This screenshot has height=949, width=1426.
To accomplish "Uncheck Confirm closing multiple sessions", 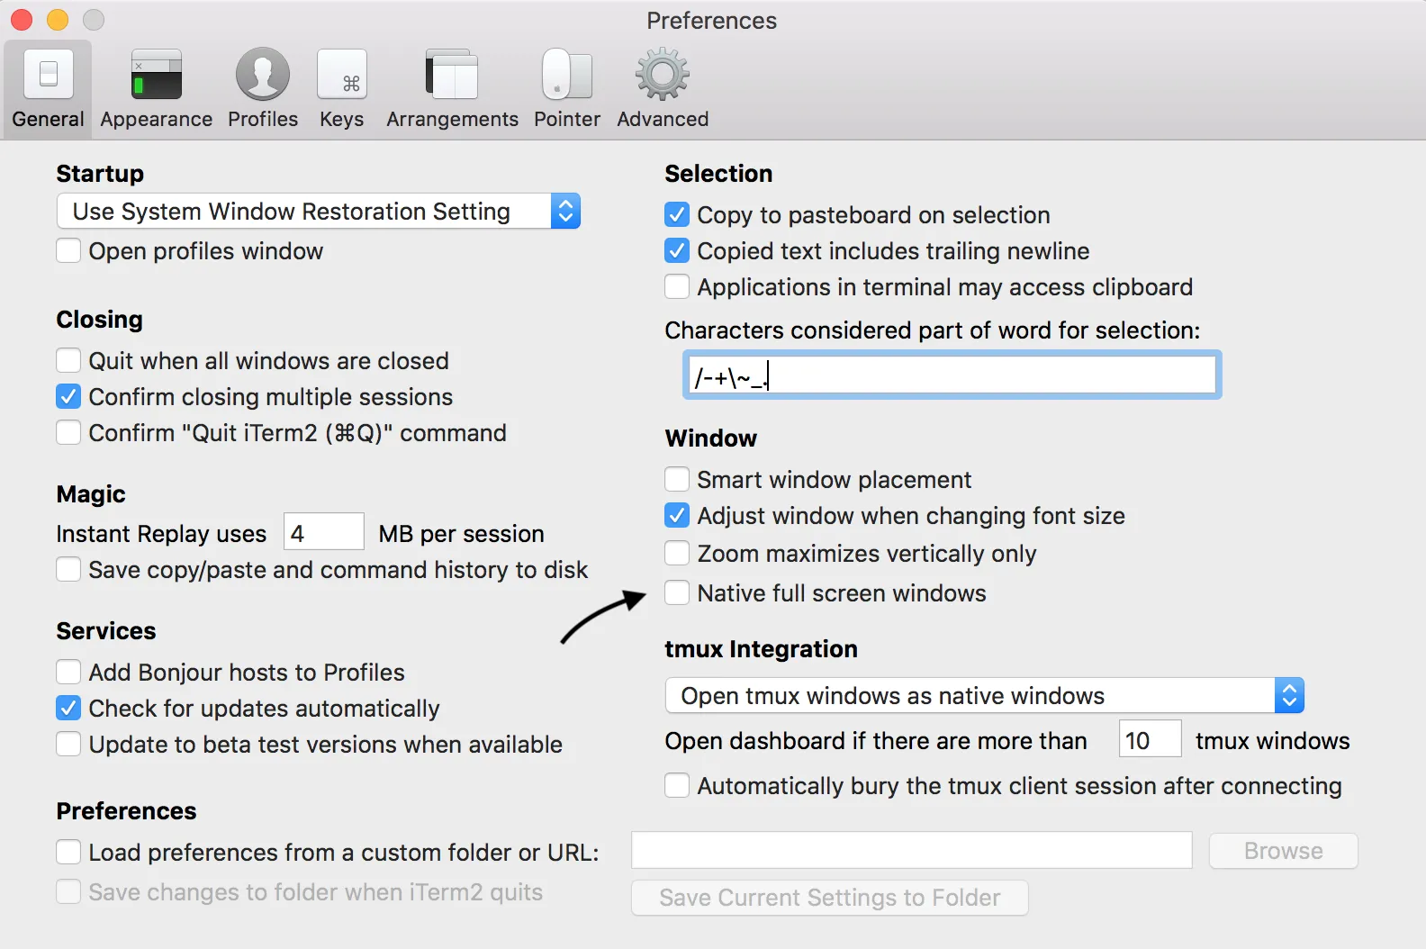I will 68,396.
